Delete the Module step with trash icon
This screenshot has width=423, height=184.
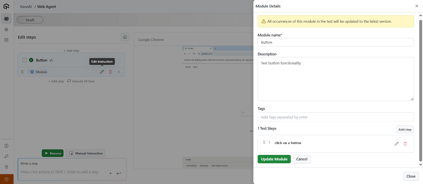111,72
